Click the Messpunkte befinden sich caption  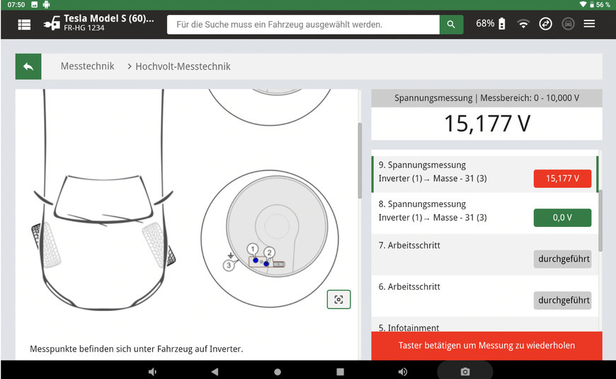(x=137, y=349)
